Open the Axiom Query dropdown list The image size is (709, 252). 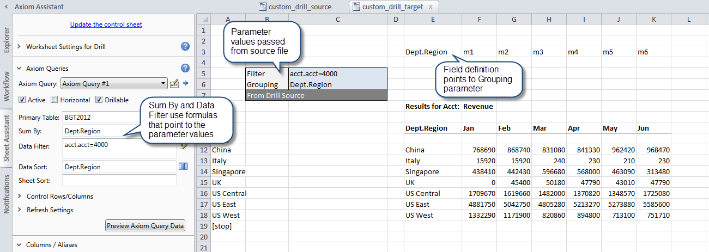click(x=163, y=84)
